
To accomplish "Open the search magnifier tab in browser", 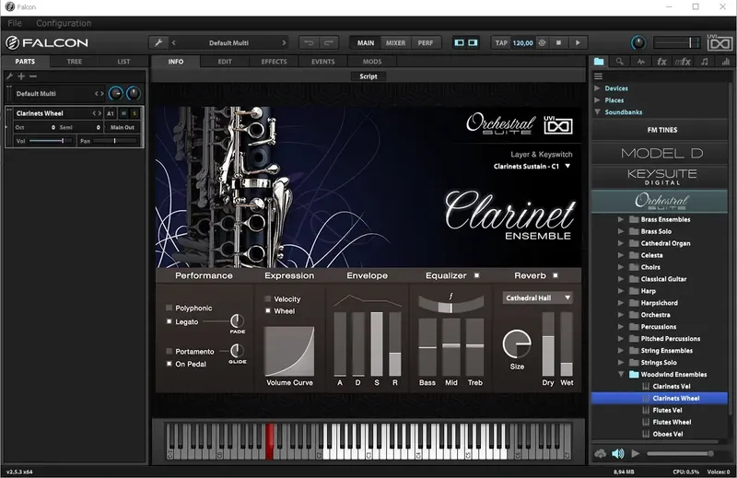I will point(620,62).
